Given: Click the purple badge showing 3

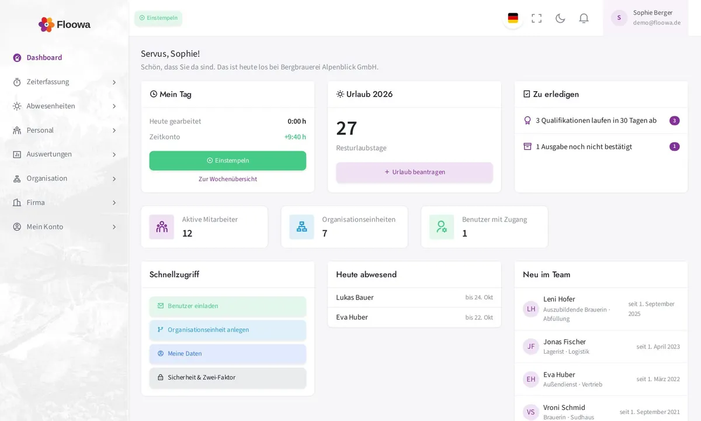Looking at the screenshot, I should pyautogui.click(x=674, y=120).
